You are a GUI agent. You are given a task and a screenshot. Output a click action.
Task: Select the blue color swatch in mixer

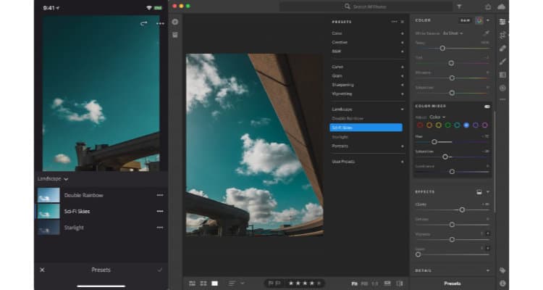click(x=466, y=125)
